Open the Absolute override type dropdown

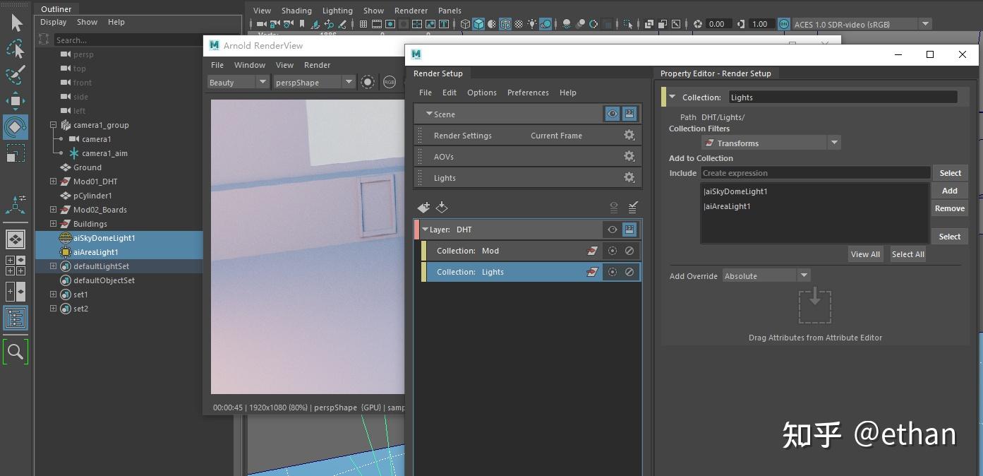tap(803, 275)
